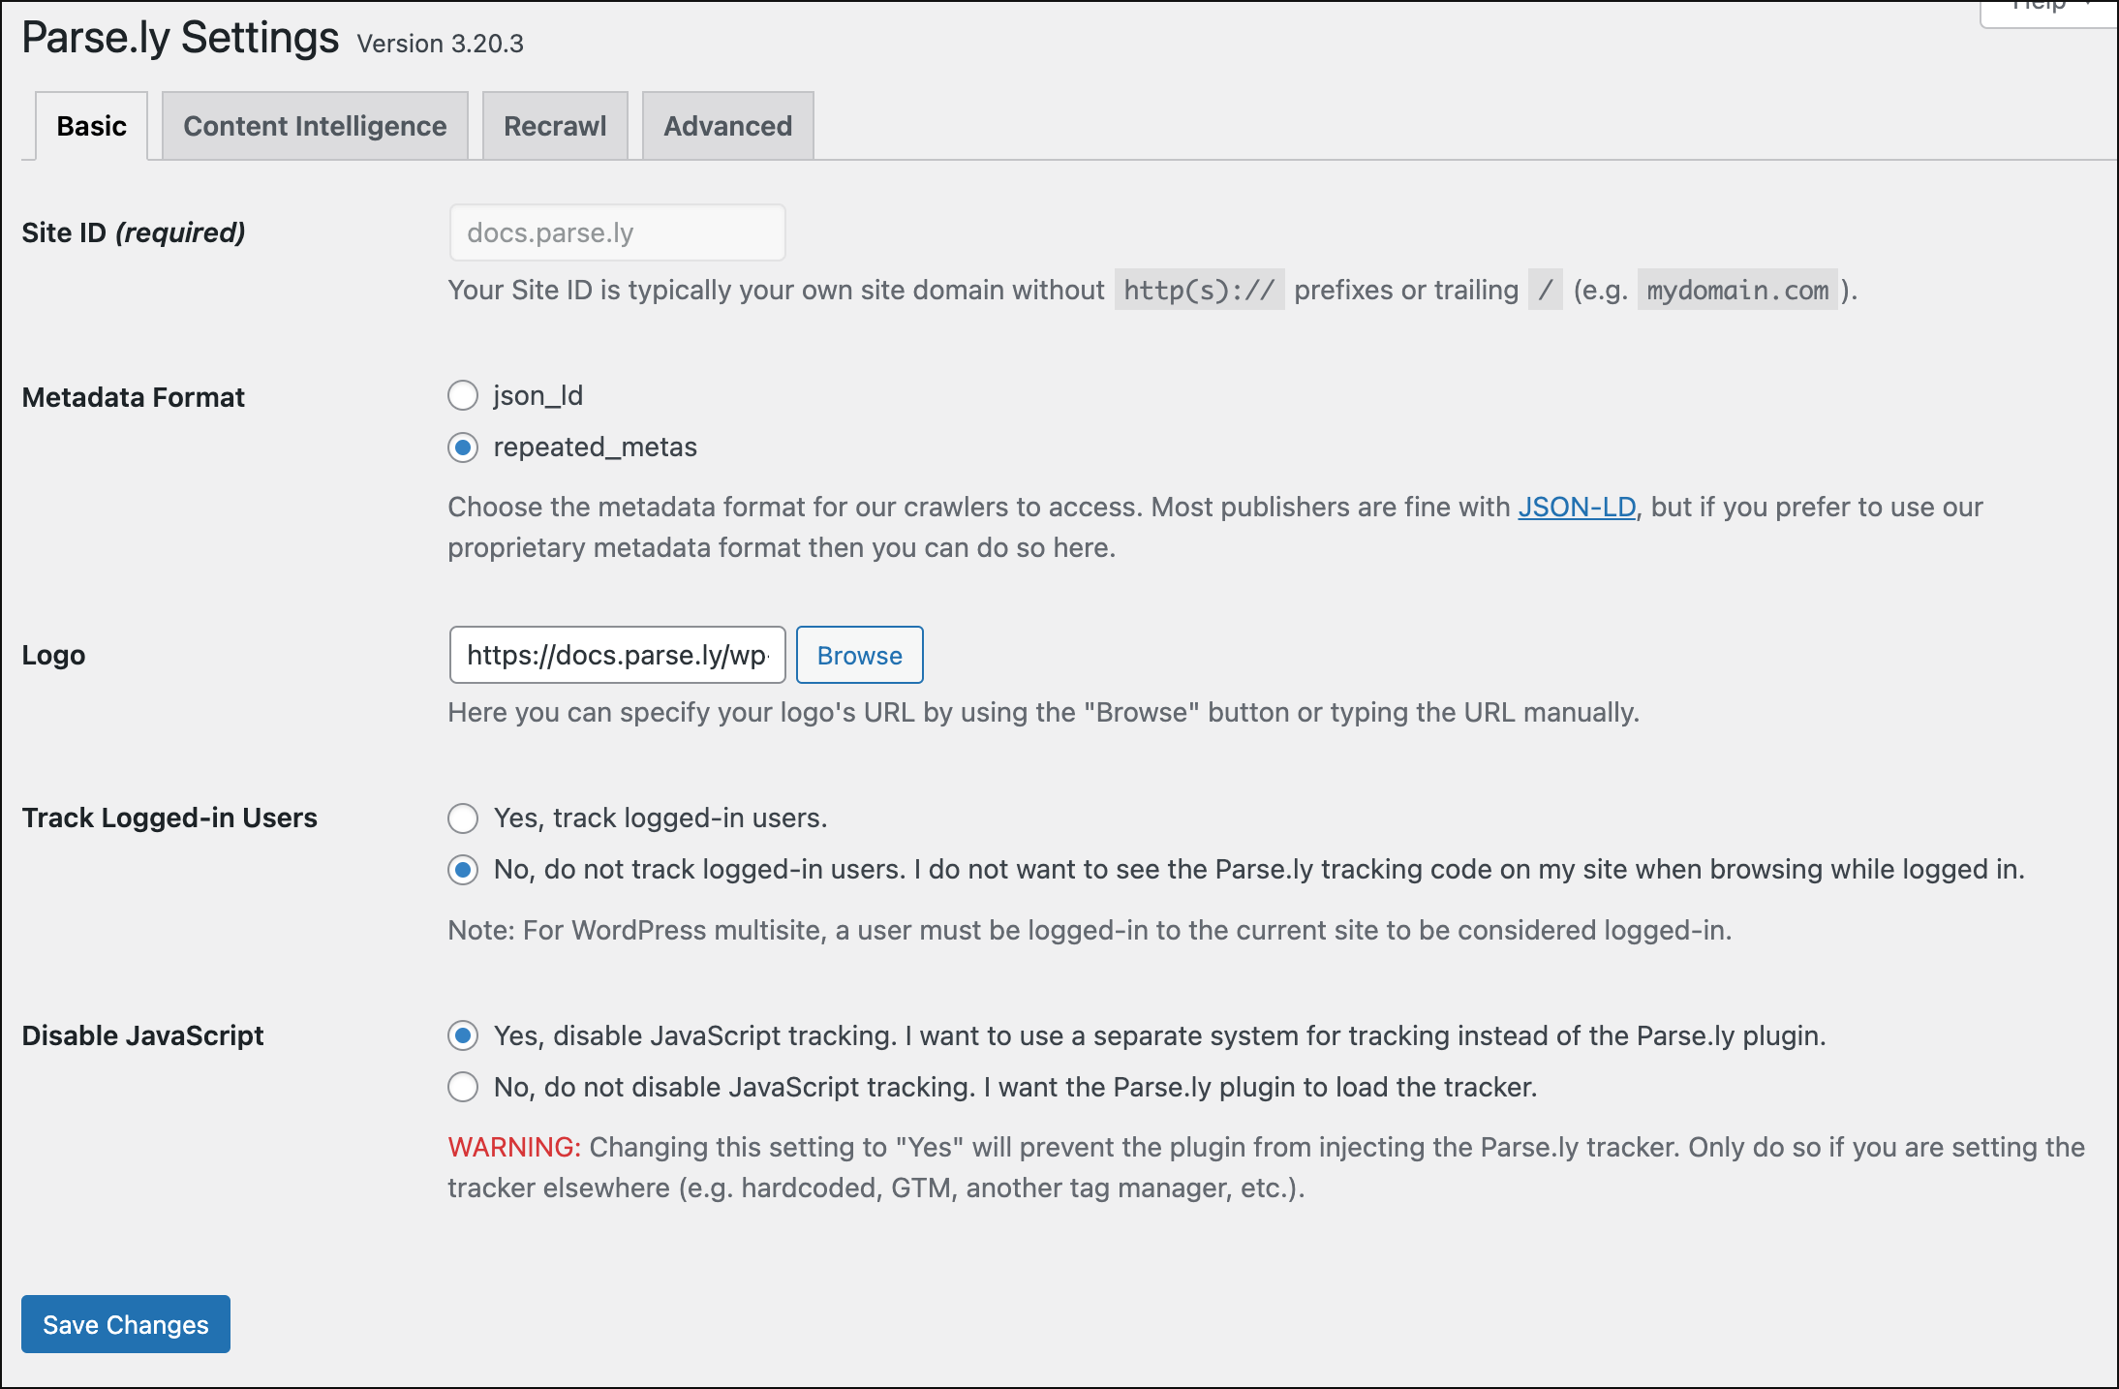Select the json_ld metadata format
The height and width of the screenshot is (1389, 2119).
pyautogui.click(x=463, y=395)
